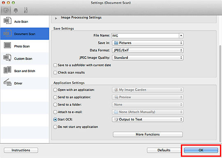
Task: Open the Data Format JPEG/Exif dropdown
Action: coord(148,50)
